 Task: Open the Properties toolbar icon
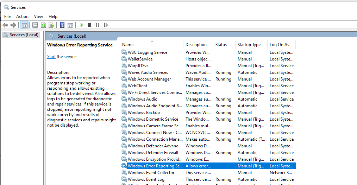[x=35, y=25]
